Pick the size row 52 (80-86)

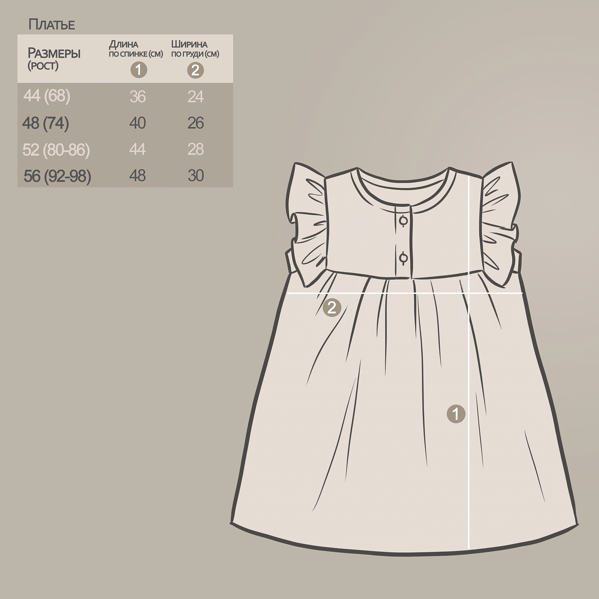click(56, 150)
